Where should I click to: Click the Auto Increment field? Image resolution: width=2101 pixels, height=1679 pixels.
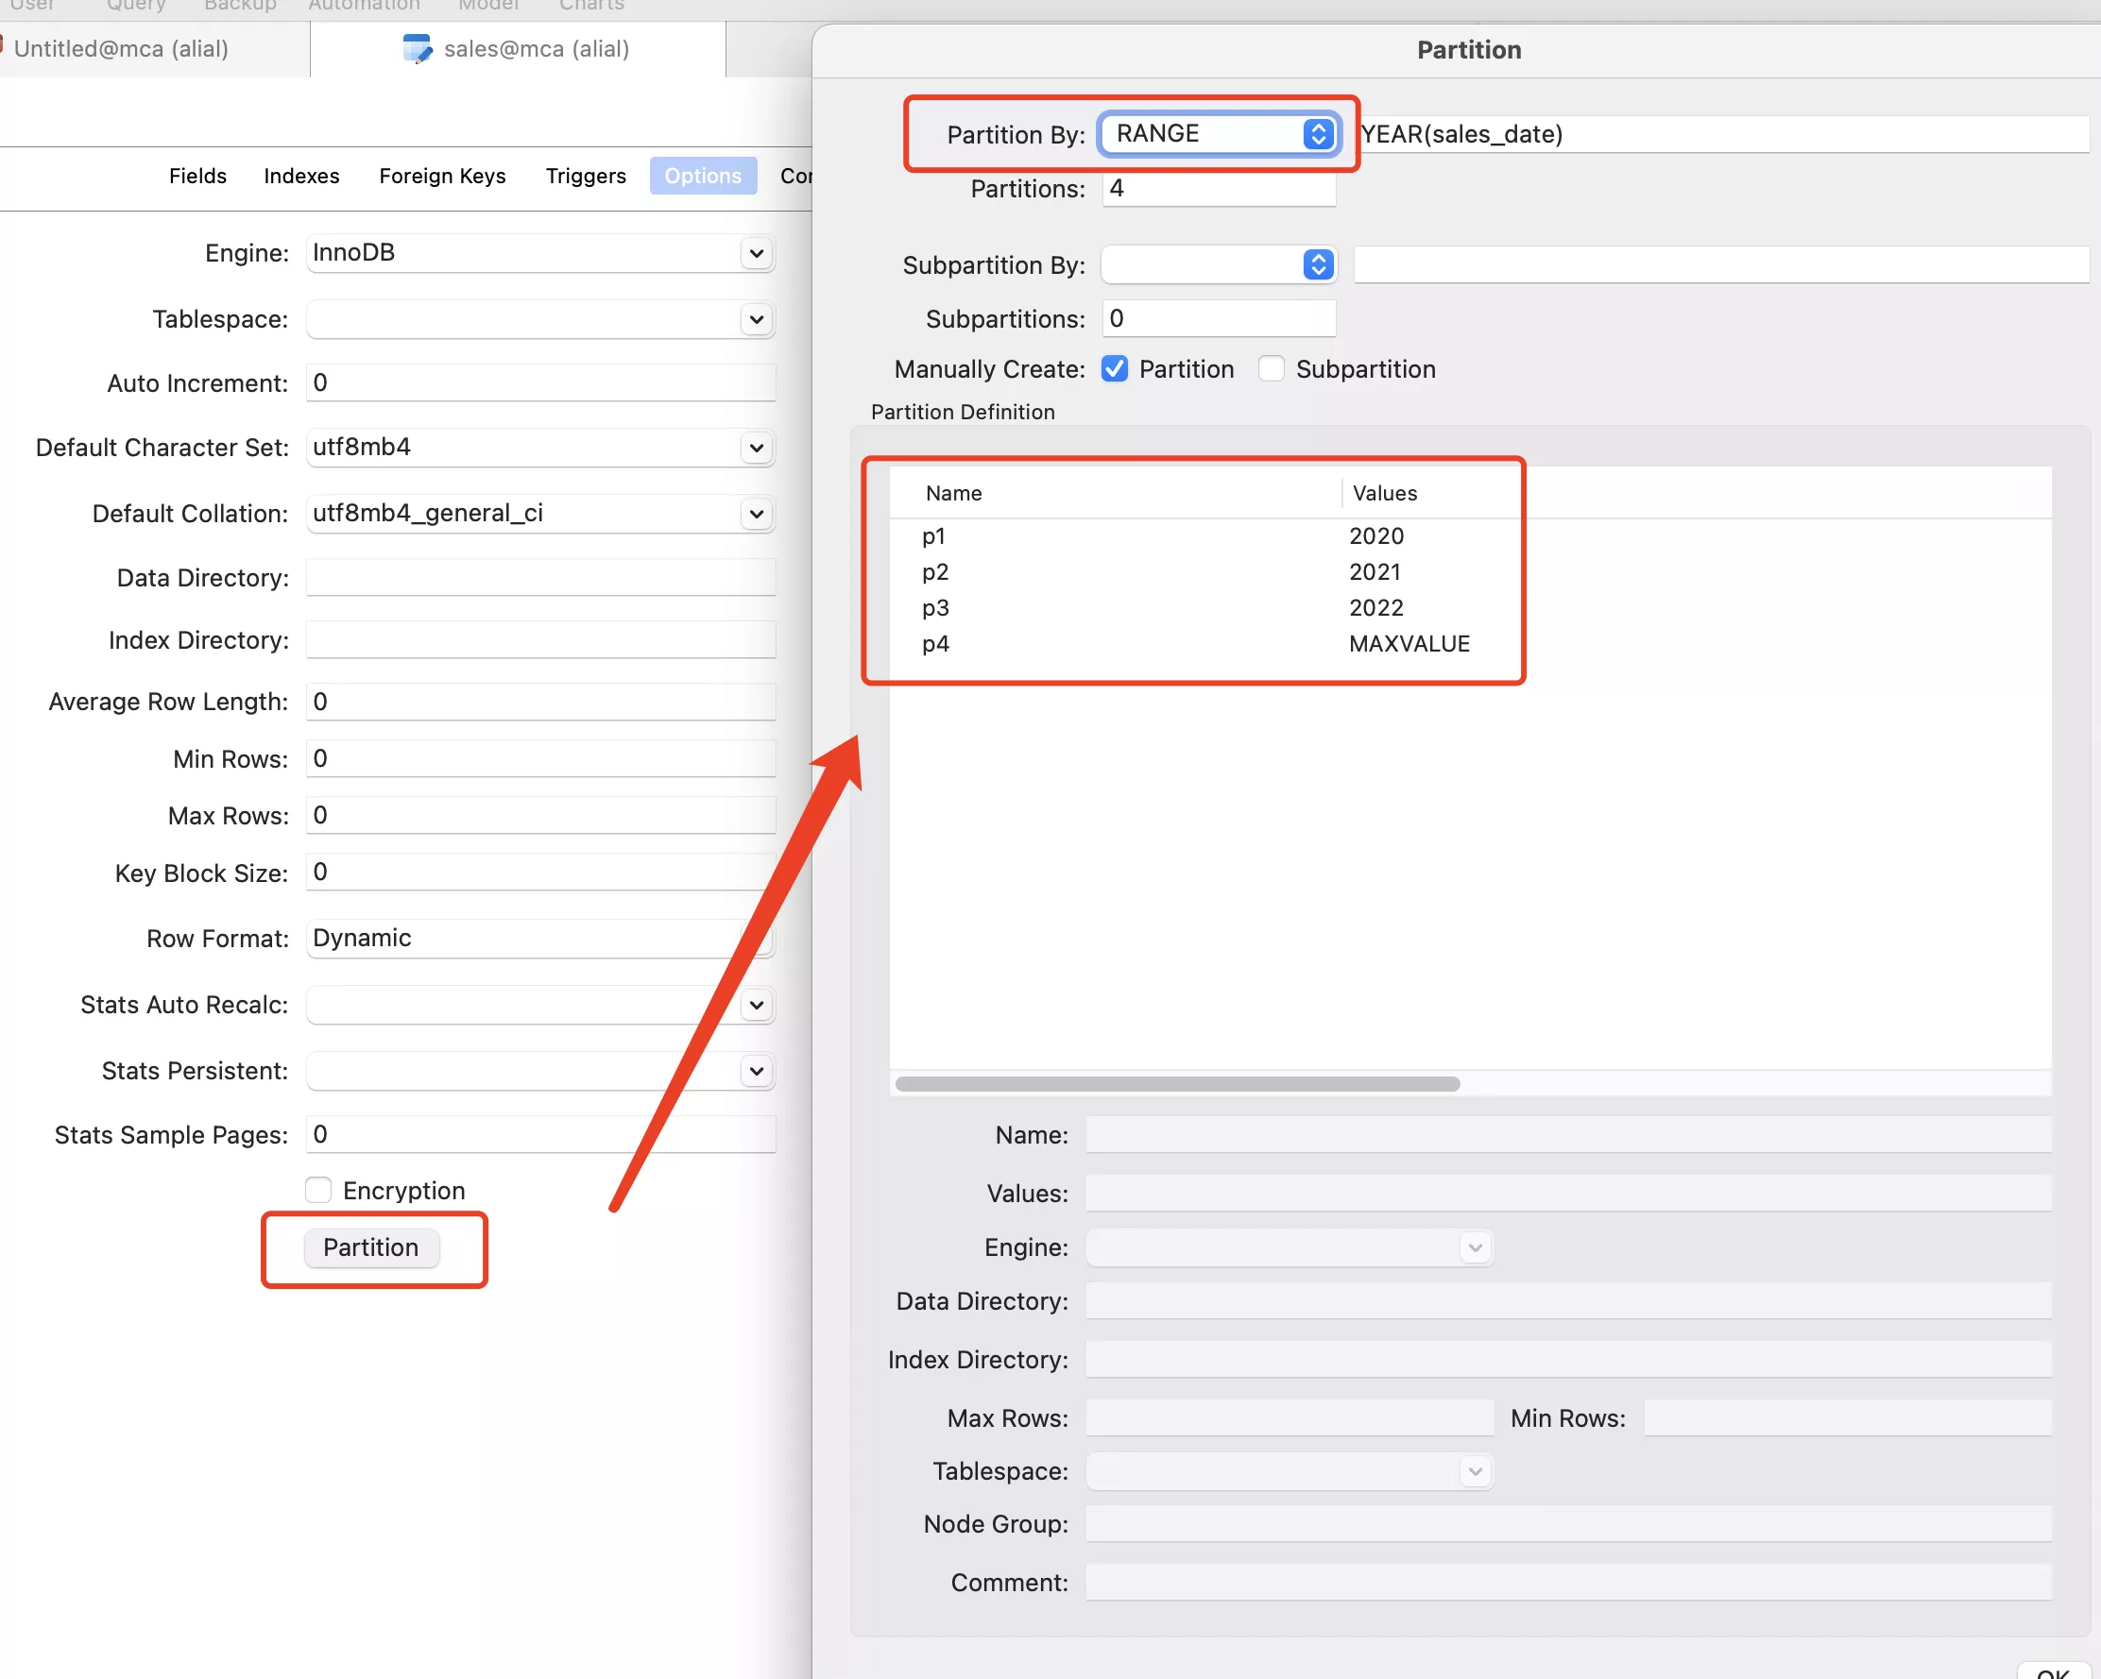point(541,382)
